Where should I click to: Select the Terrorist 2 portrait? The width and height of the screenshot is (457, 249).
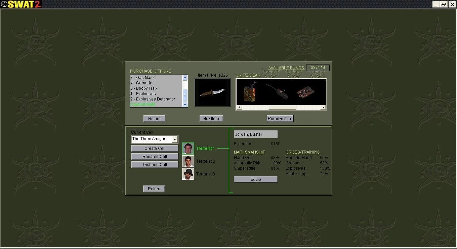click(188, 161)
